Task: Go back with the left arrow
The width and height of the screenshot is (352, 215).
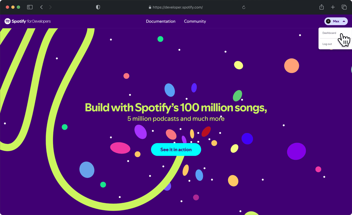Action: tap(41, 7)
